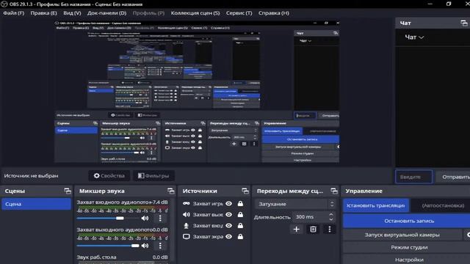Open transition properties three-dot icon
The width and height of the screenshot is (470, 264).
click(330, 230)
